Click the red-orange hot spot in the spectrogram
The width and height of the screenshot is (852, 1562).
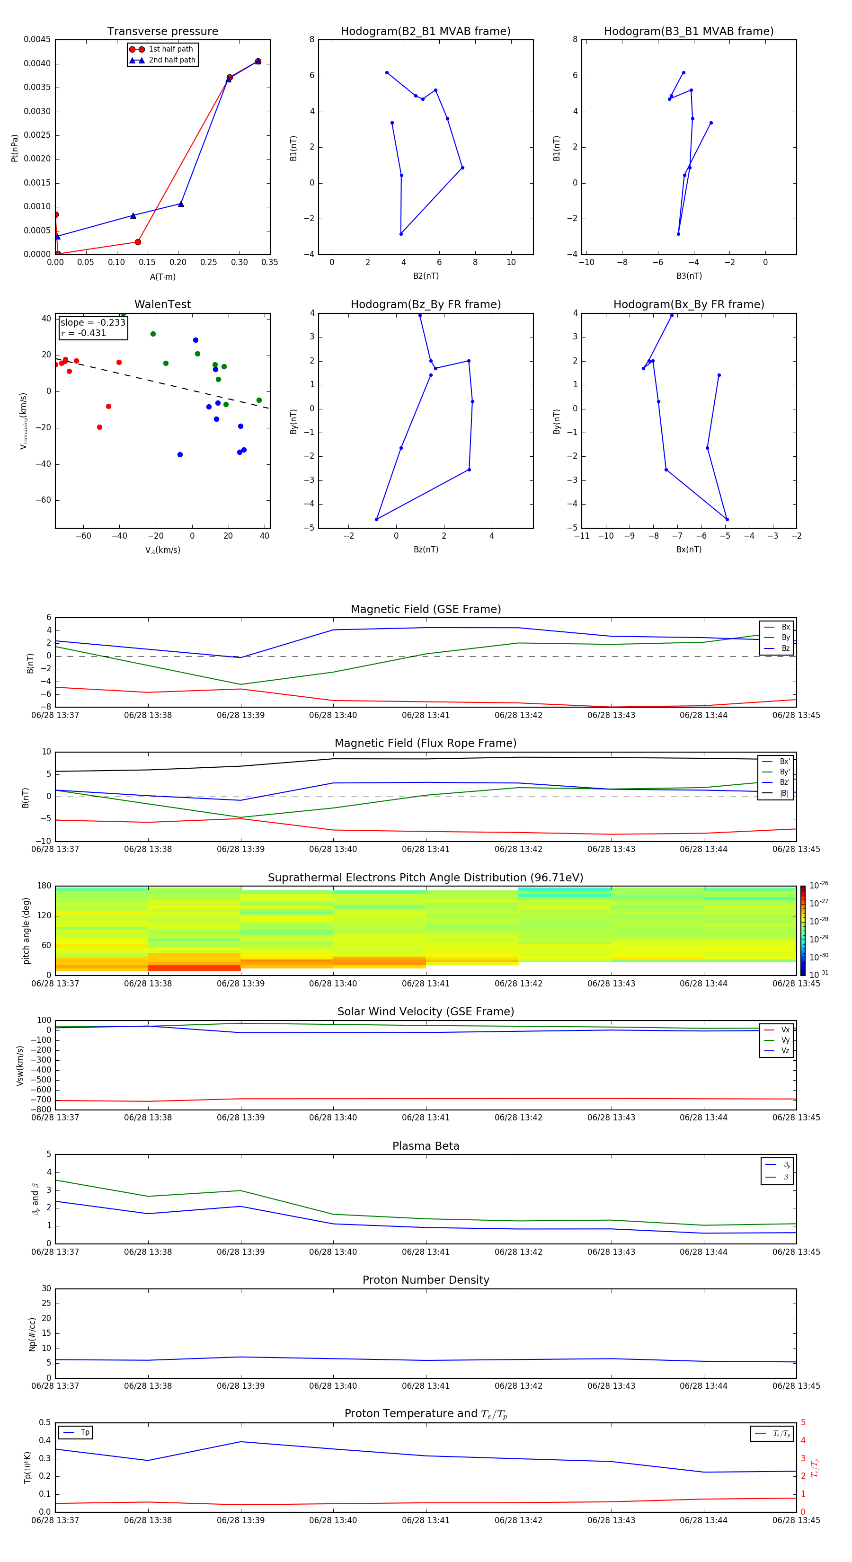[x=194, y=968]
